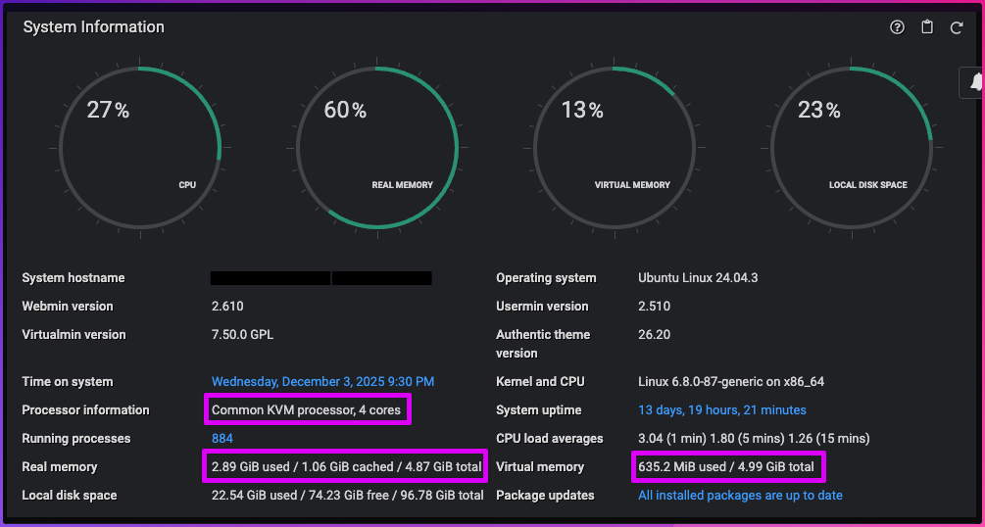Click the real memory usage text
The width and height of the screenshot is (985, 527).
point(346,467)
